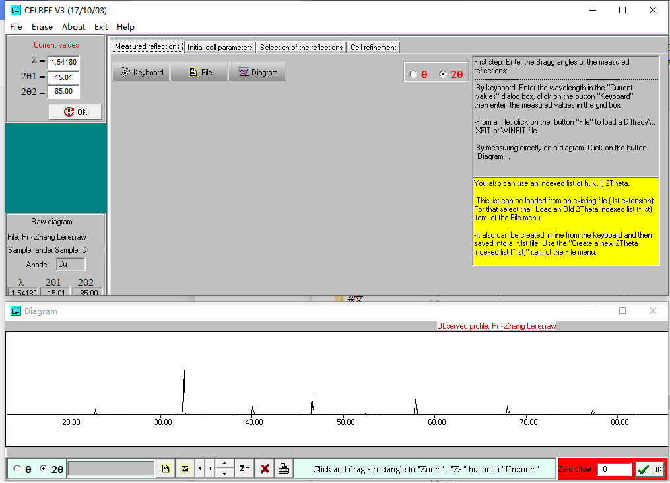Image resolution: width=670 pixels, height=483 pixels.
Task: Switch to Initial cell parameters tab
Action: tap(220, 48)
